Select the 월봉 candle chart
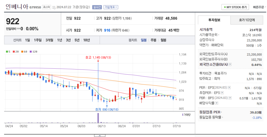 (163, 40)
